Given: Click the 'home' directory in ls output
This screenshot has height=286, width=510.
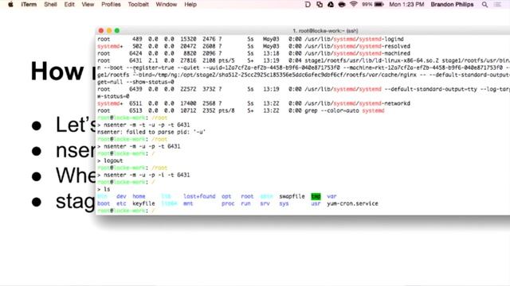Looking at the screenshot, I should tap(139, 196).
